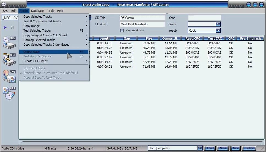Open the EAC menu

(x=5, y=11)
